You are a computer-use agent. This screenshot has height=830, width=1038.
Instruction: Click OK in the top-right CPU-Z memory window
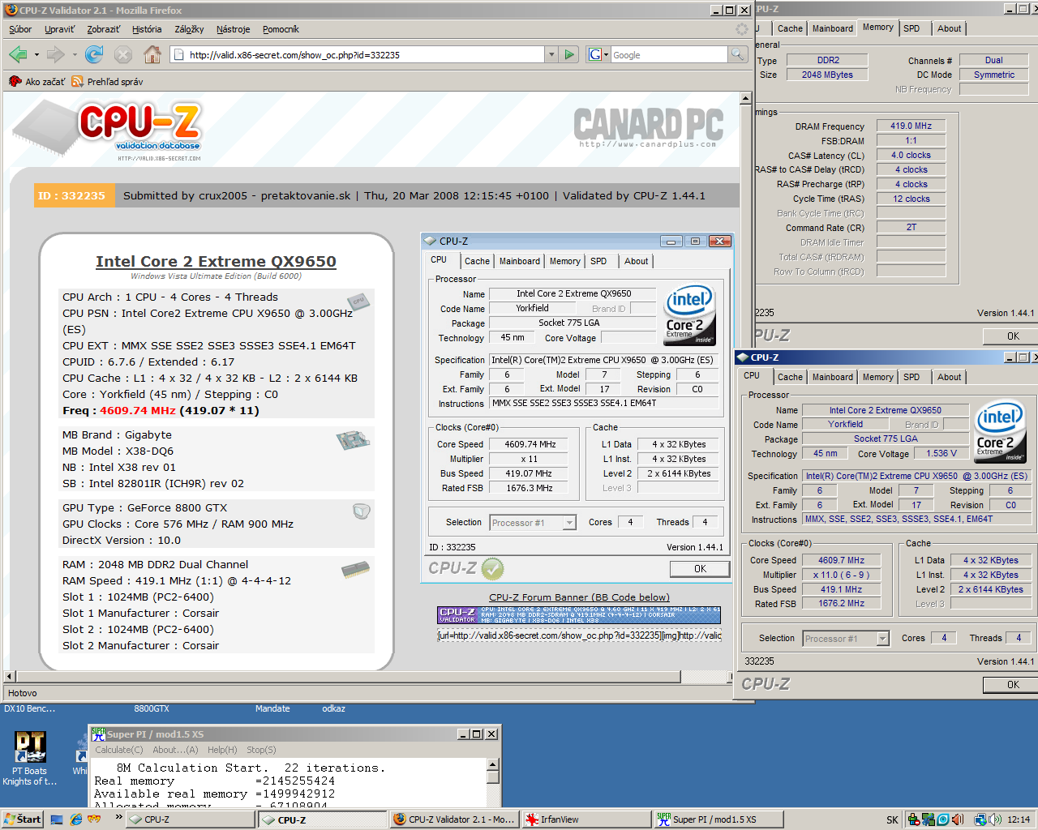[1012, 336]
